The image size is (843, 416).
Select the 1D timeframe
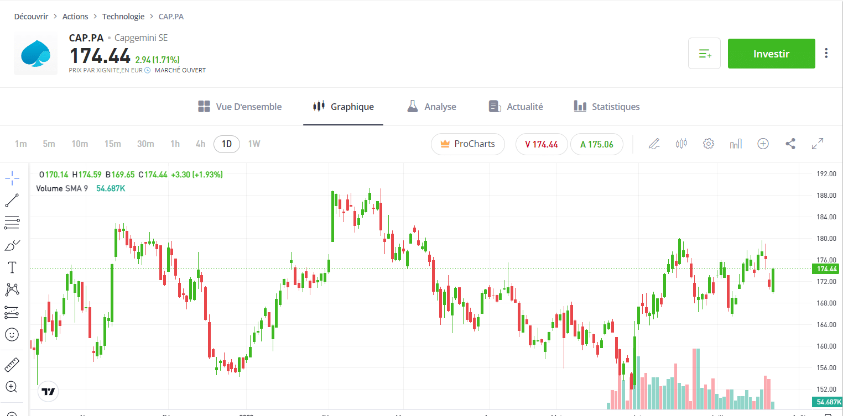tap(227, 144)
